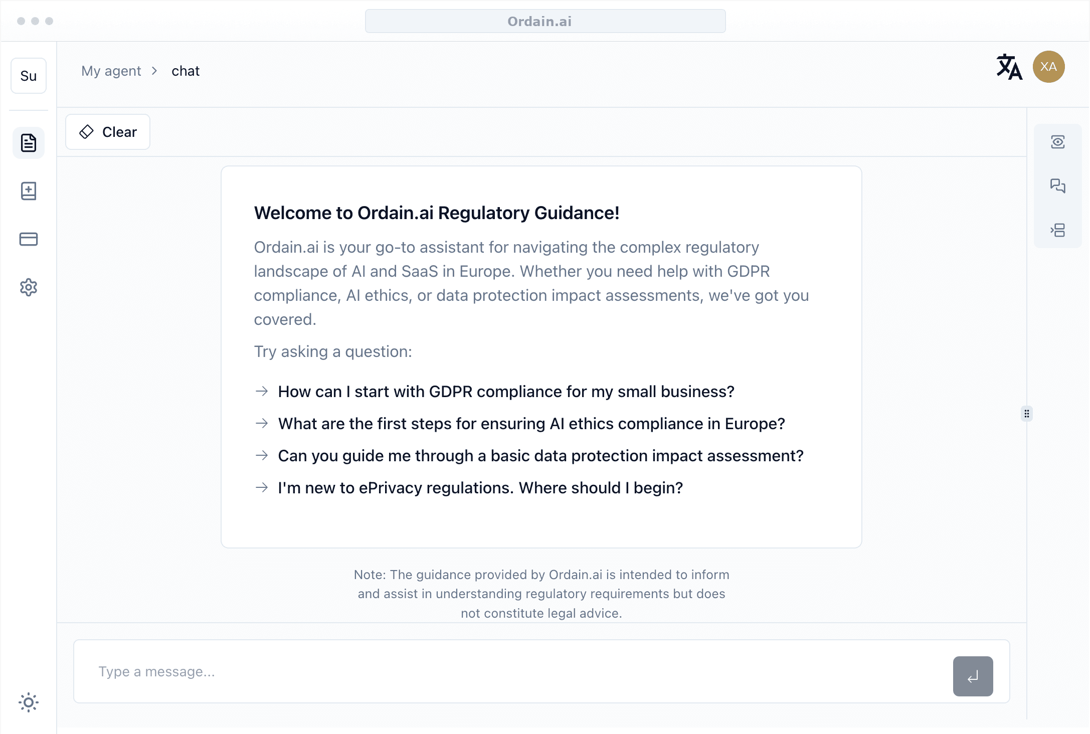Grab the side panel resize handle

pyautogui.click(x=1027, y=414)
